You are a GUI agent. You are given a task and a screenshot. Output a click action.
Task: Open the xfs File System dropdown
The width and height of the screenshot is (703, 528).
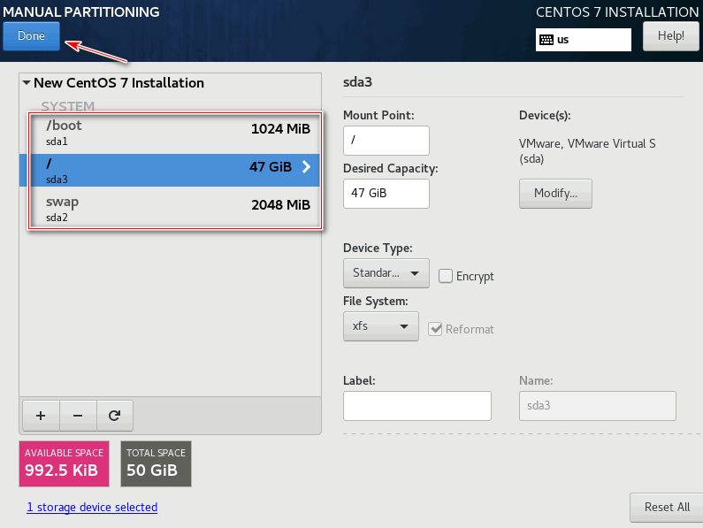pos(380,326)
